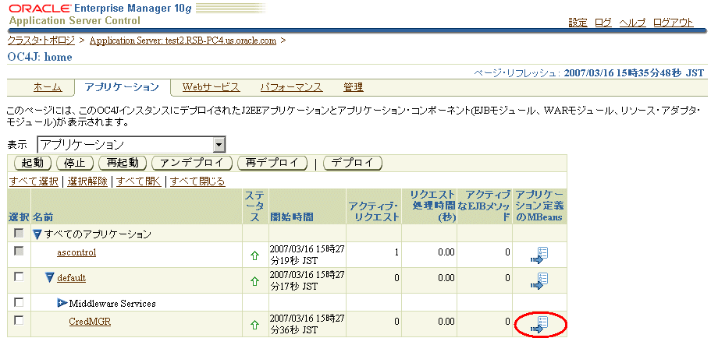Open the MBeans icon for ascontrol
The height and width of the screenshot is (338, 711).
[539, 255]
